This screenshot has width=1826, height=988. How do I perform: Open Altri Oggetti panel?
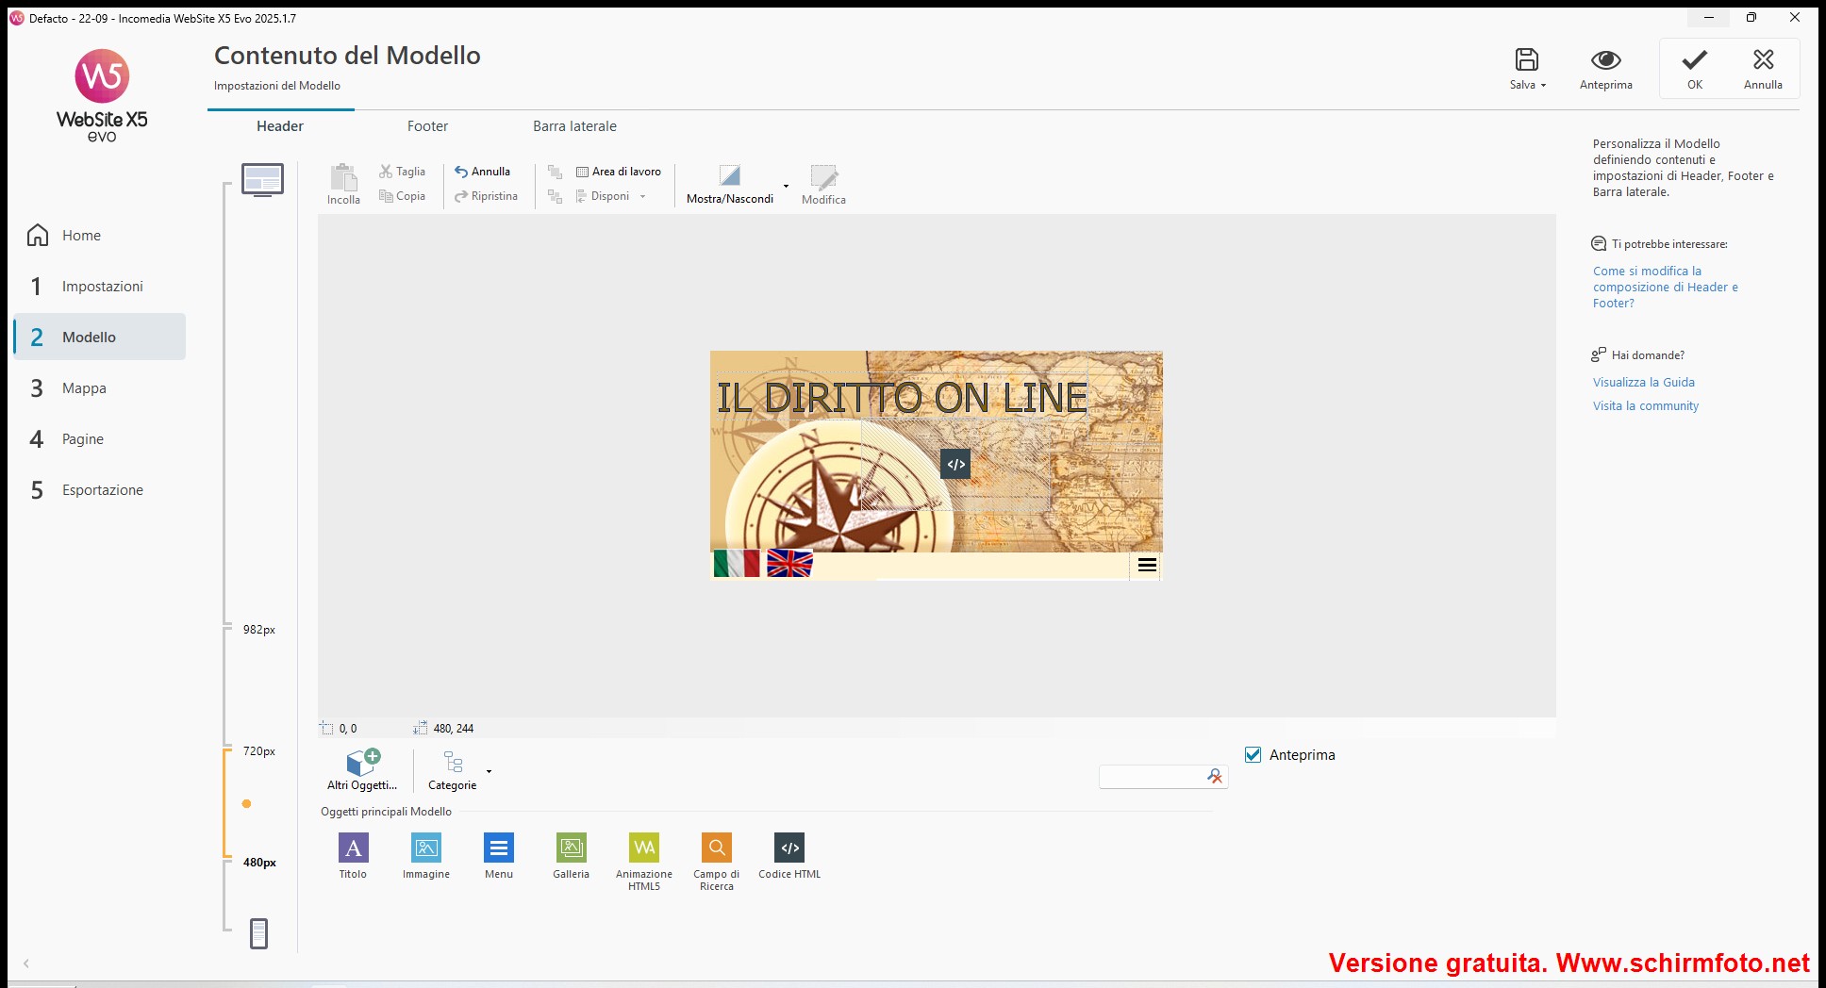(362, 769)
